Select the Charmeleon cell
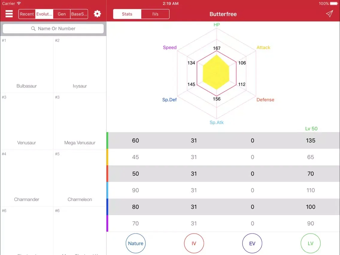340x255 pixels. pyautogui.click(x=80, y=178)
